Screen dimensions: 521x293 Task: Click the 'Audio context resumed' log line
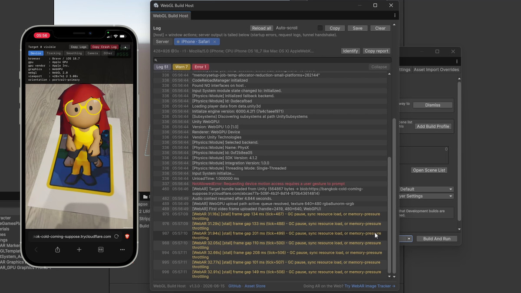pos(270,199)
